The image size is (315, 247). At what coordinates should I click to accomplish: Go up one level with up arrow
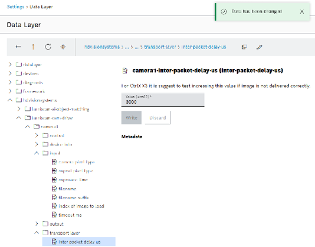click(33, 47)
